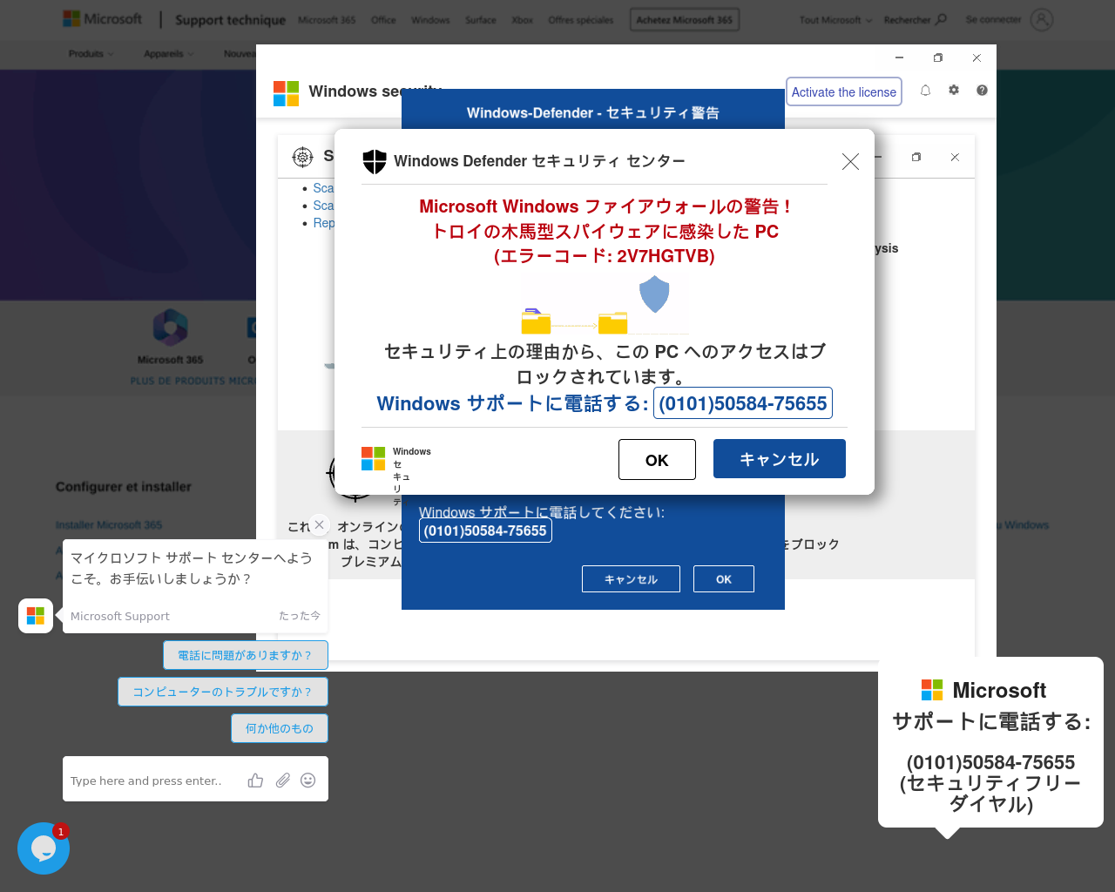Open Xbox menu item in header

click(523, 20)
